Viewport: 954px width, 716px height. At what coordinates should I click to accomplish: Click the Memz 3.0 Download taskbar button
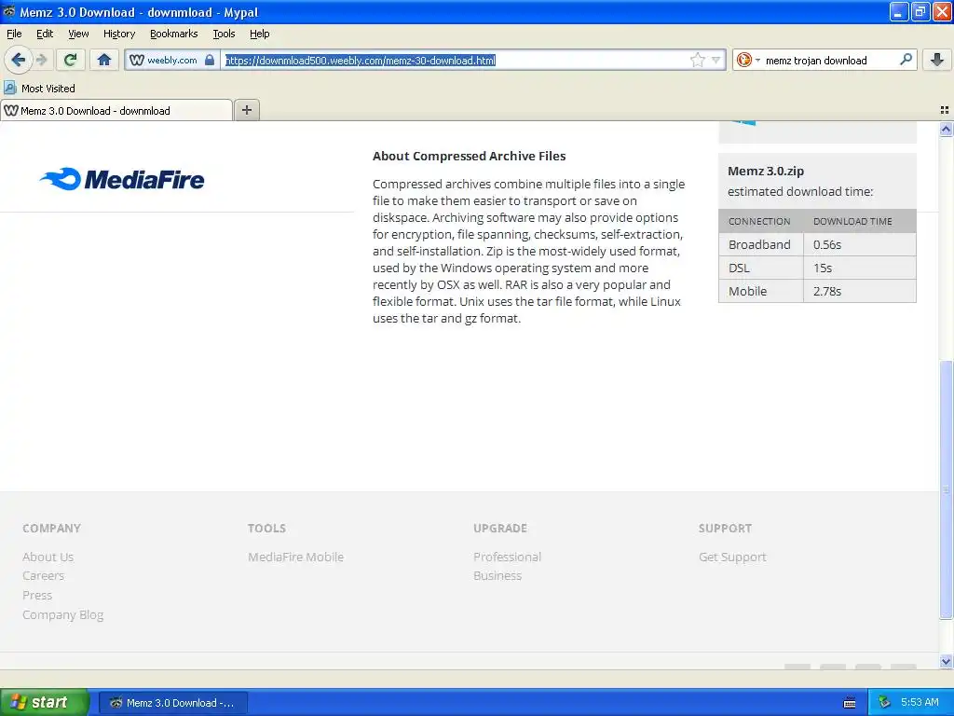pyautogui.click(x=172, y=703)
